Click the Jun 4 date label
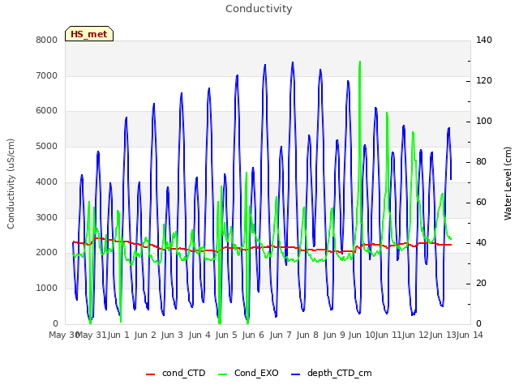Screen dimensions: 519x389 click(x=199, y=335)
